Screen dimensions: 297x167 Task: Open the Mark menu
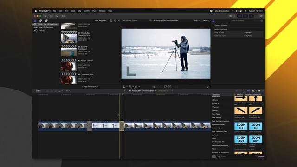[73, 11]
